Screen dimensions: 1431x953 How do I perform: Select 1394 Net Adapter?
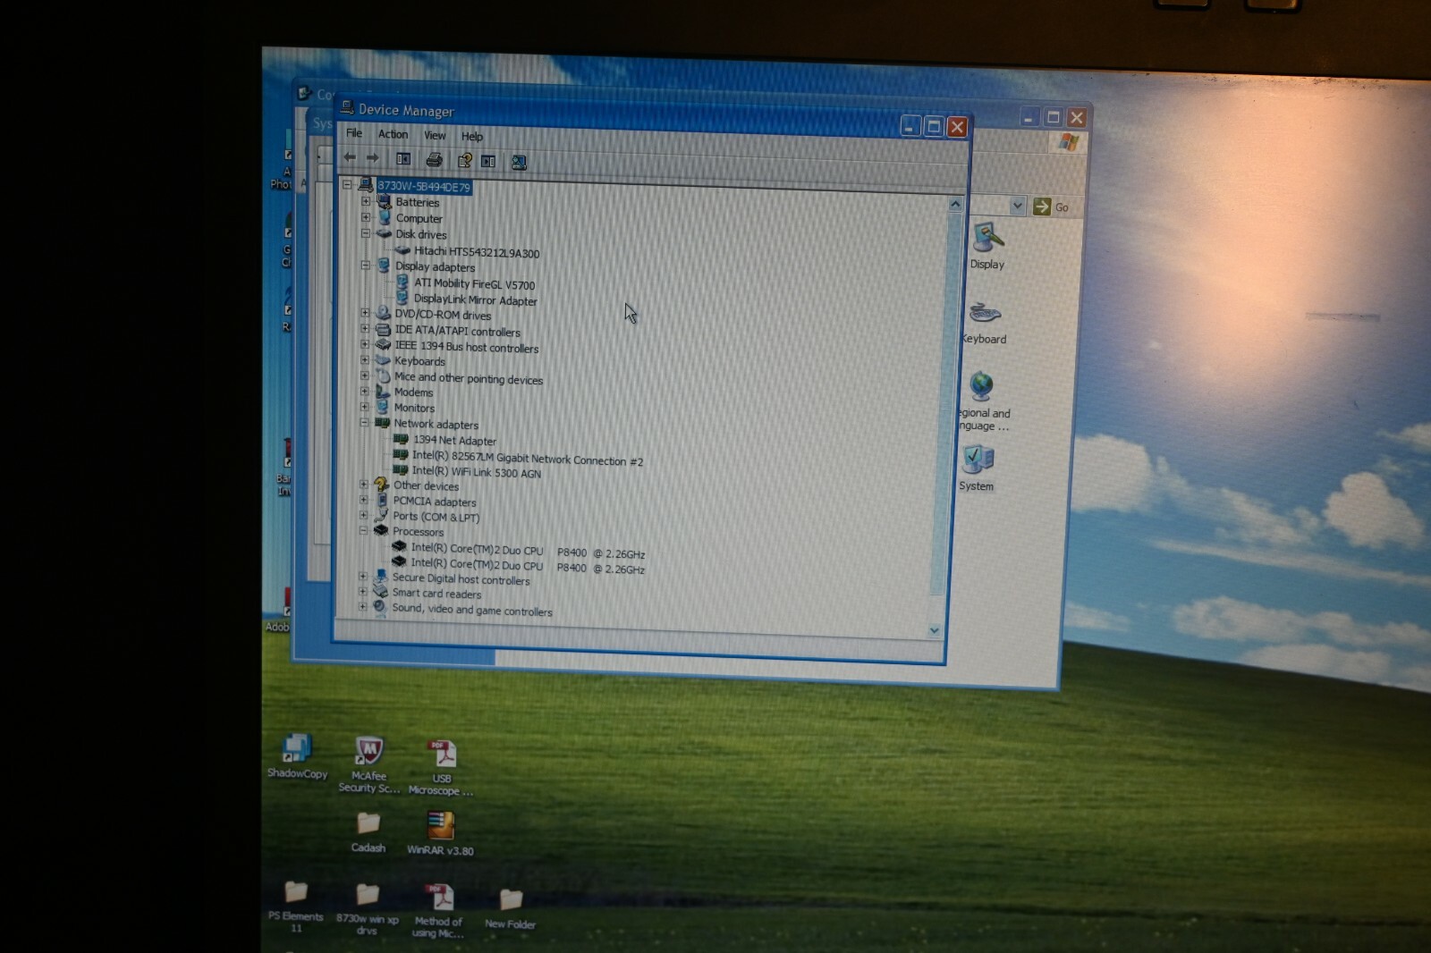[x=454, y=440]
